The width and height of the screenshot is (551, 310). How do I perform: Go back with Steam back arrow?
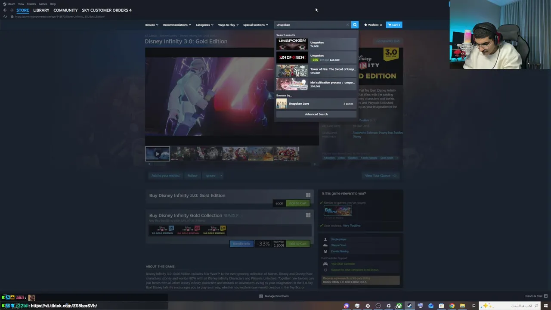click(5, 10)
